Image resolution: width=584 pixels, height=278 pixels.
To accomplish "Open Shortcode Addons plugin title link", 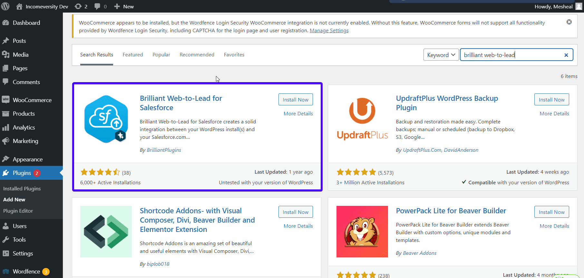I will click(x=197, y=220).
